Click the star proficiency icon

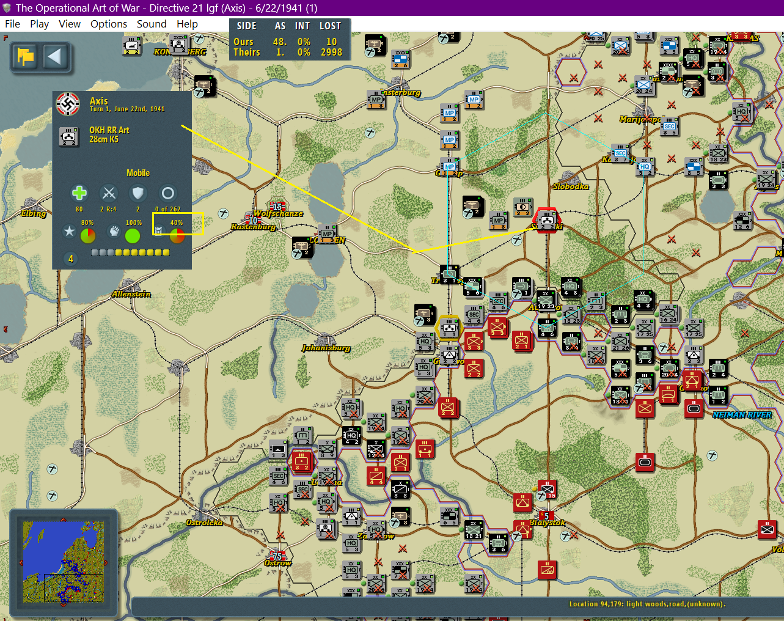[69, 231]
